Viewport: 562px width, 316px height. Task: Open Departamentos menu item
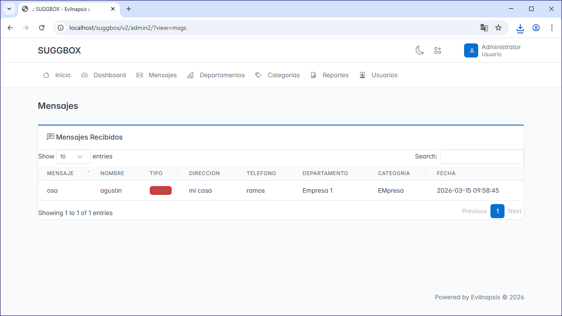tap(216, 75)
